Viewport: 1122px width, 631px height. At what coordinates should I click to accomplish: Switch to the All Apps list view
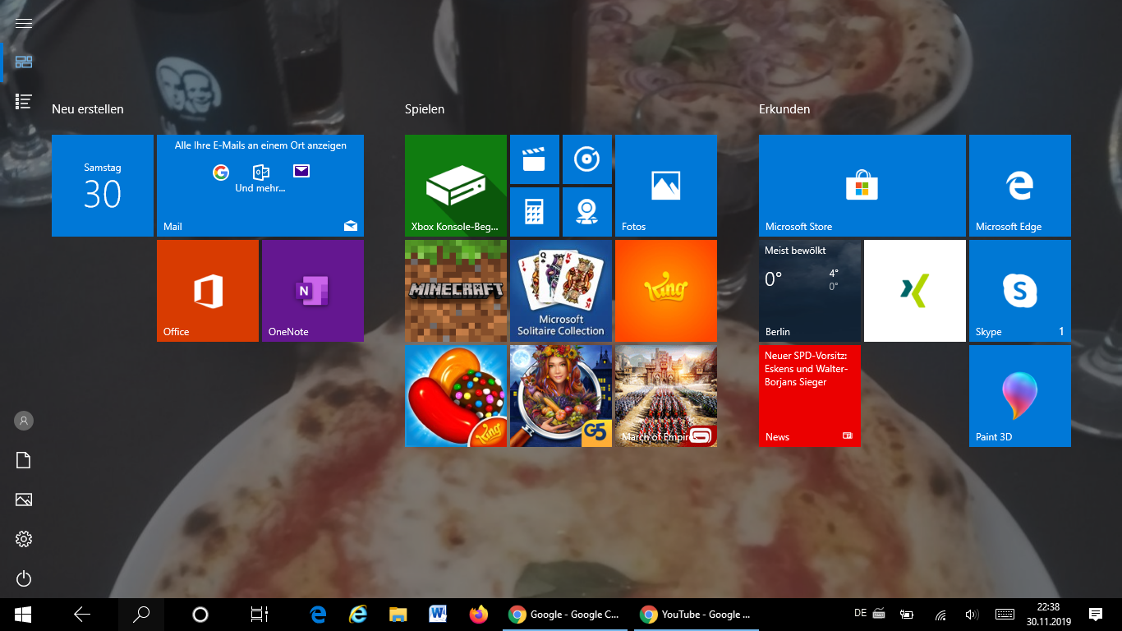click(x=24, y=101)
